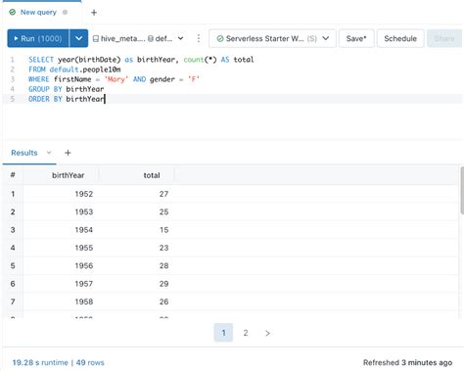Open the kebab menu beside the catalog selector
This screenshot has height=371, width=464.
[x=199, y=38]
